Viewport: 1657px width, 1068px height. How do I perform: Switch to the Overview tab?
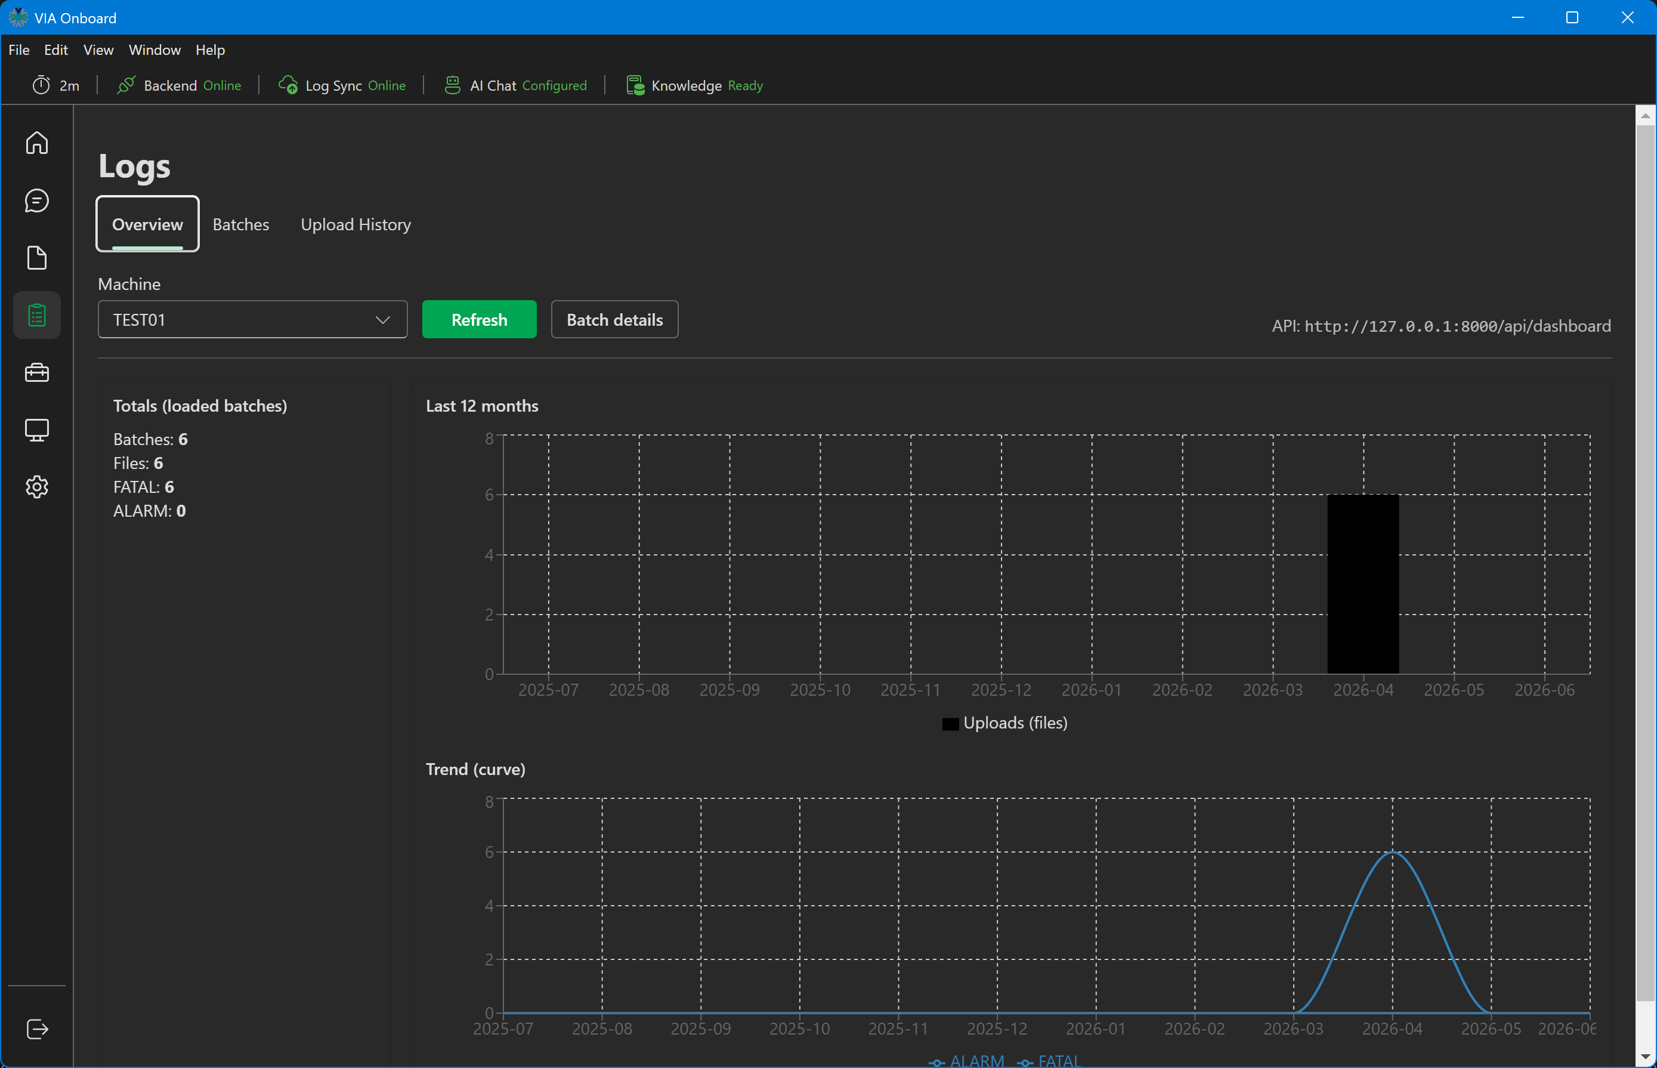click(x=148, y=224)
